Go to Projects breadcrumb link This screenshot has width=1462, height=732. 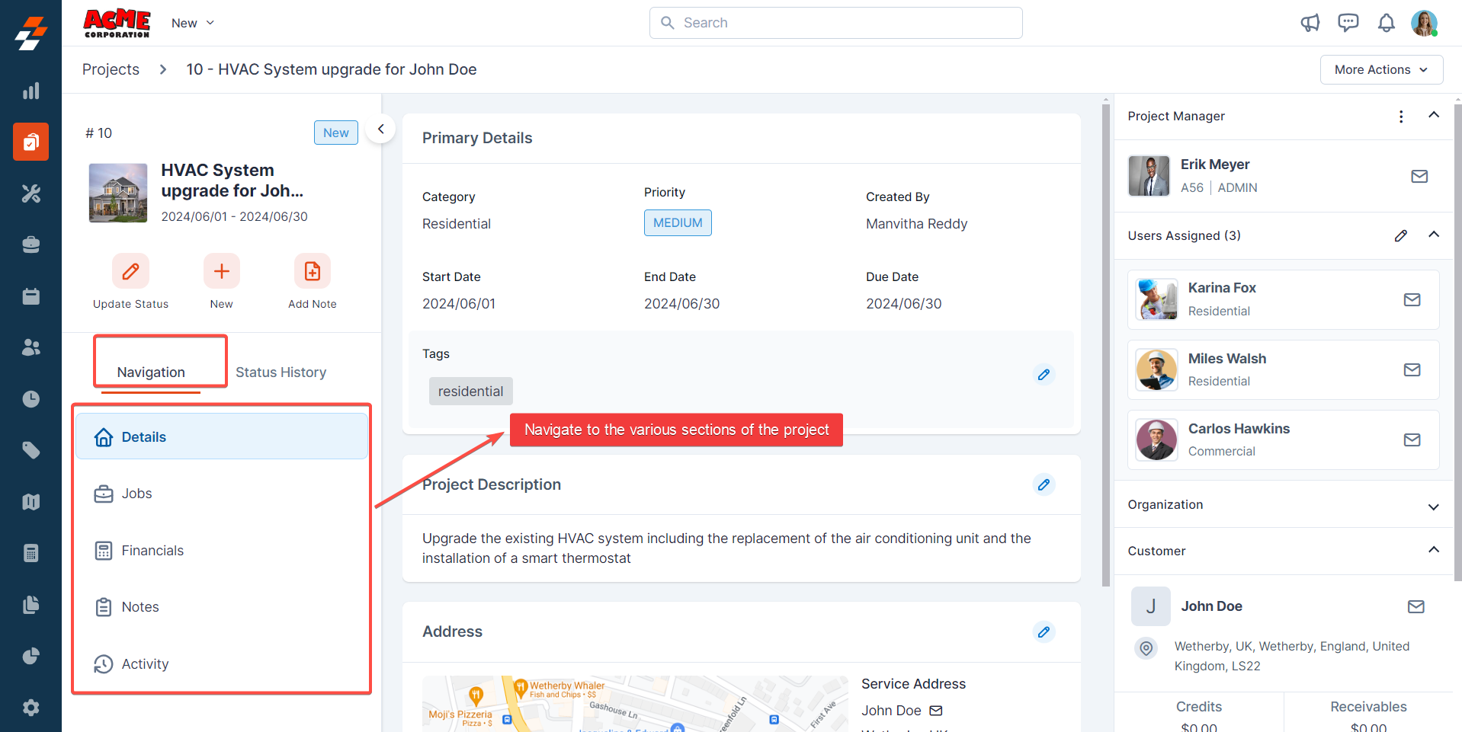click(x=111, y=69)
